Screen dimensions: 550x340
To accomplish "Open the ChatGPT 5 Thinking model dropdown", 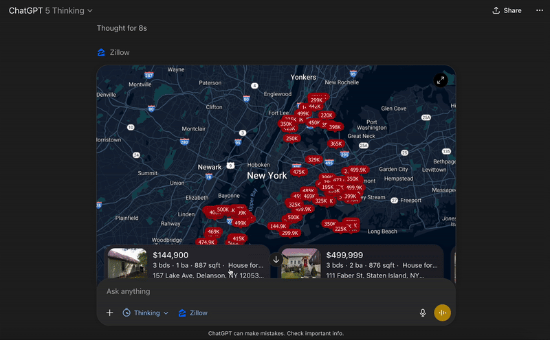I will (x=51, y=11).
